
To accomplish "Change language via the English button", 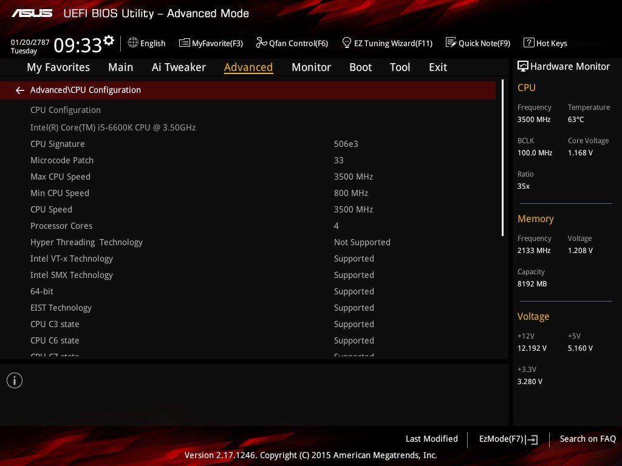I will tap(146, 43).
